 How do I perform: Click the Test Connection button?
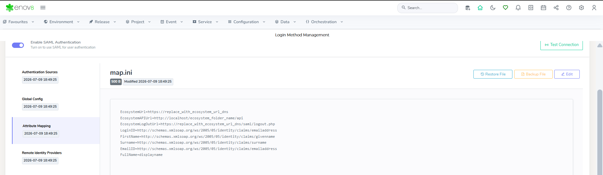(561, 45)
